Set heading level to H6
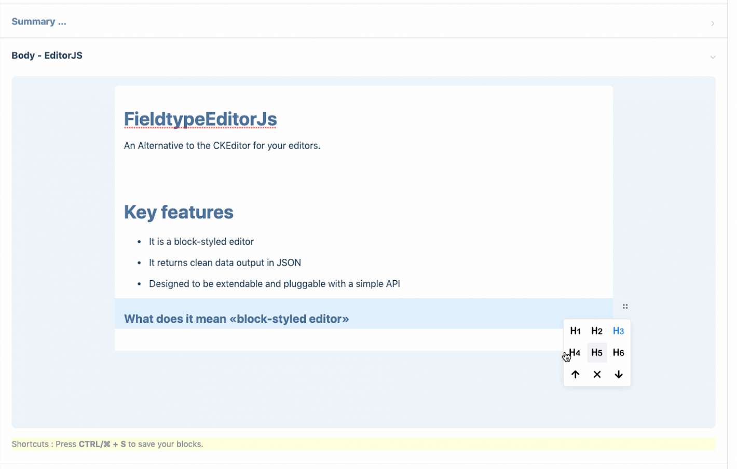 618,353
